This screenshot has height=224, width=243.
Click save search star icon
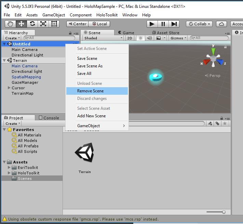coord(225,123)
